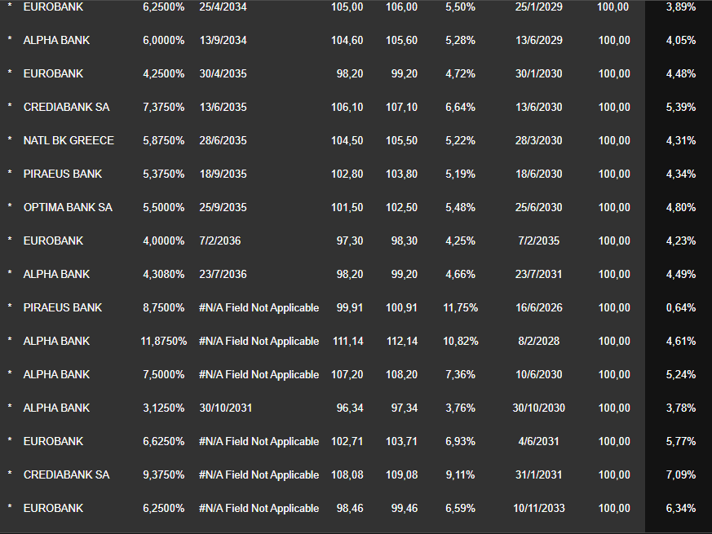
Task: Select yield-to-call value 3,89%
Action: coord(681,7)
